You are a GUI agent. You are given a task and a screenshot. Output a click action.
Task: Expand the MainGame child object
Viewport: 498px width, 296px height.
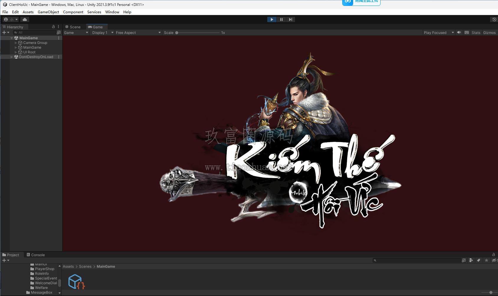[16, 47]
